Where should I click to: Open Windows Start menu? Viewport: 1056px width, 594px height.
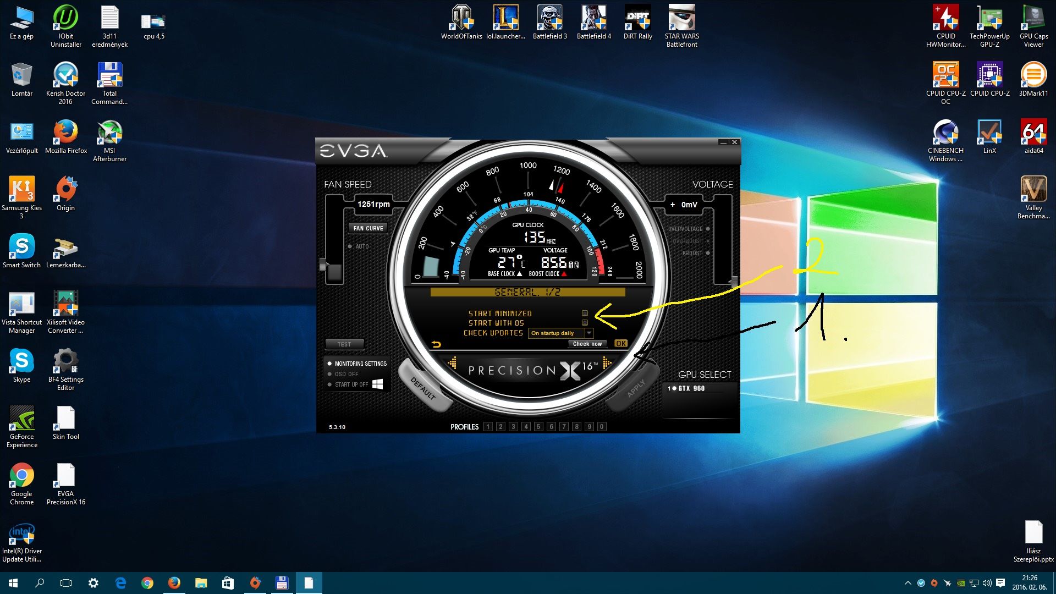point(13,583)
